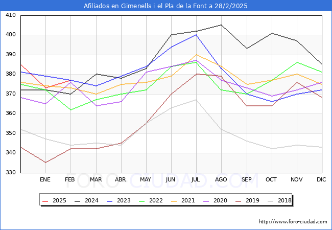The height and width of the screenshot is (230, 332).
Task: Click the 2021 line peak at JUL
Action: click(x=196, y=55)
